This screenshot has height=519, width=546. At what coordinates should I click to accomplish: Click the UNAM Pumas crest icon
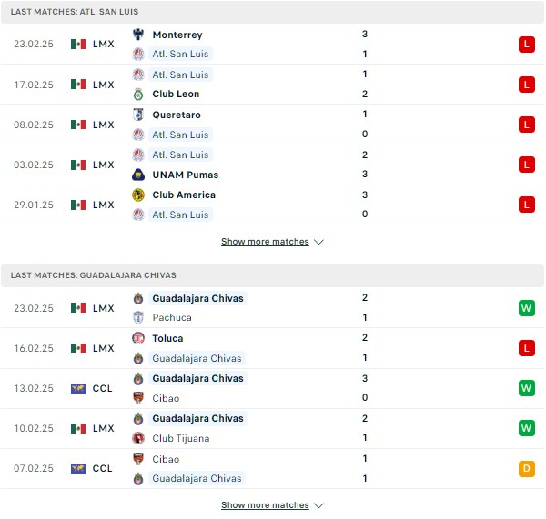138,175
